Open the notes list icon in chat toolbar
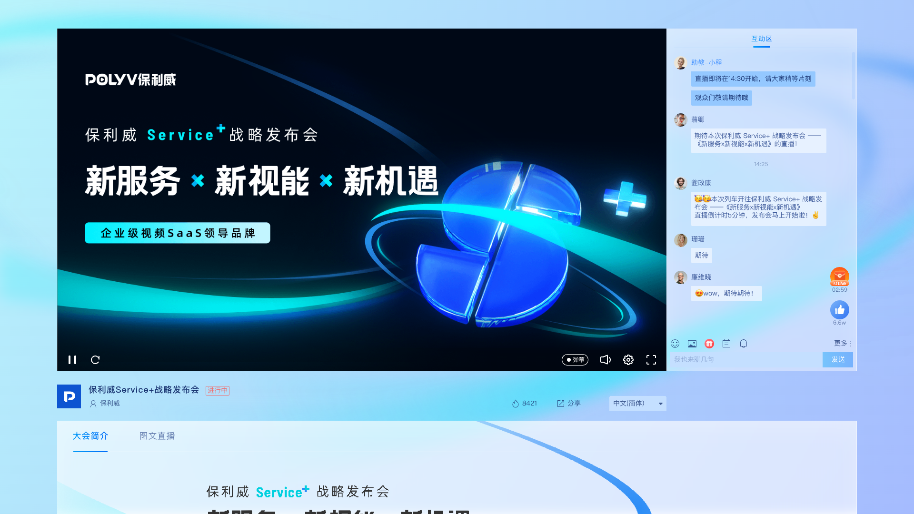 click(726, 344)
